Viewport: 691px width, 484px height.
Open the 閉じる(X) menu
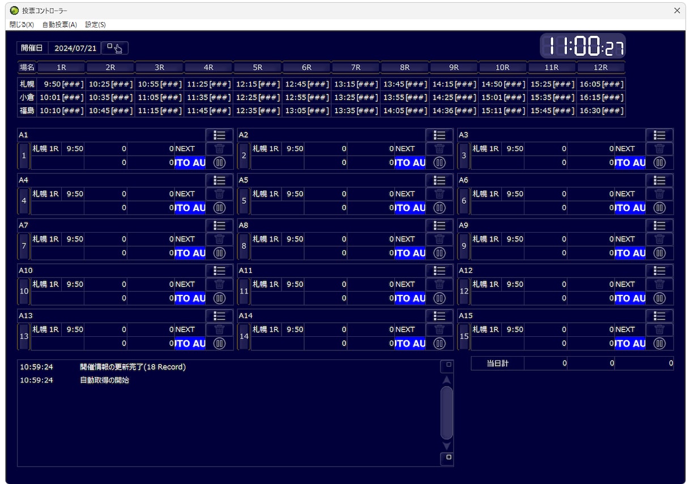[22, 25]
